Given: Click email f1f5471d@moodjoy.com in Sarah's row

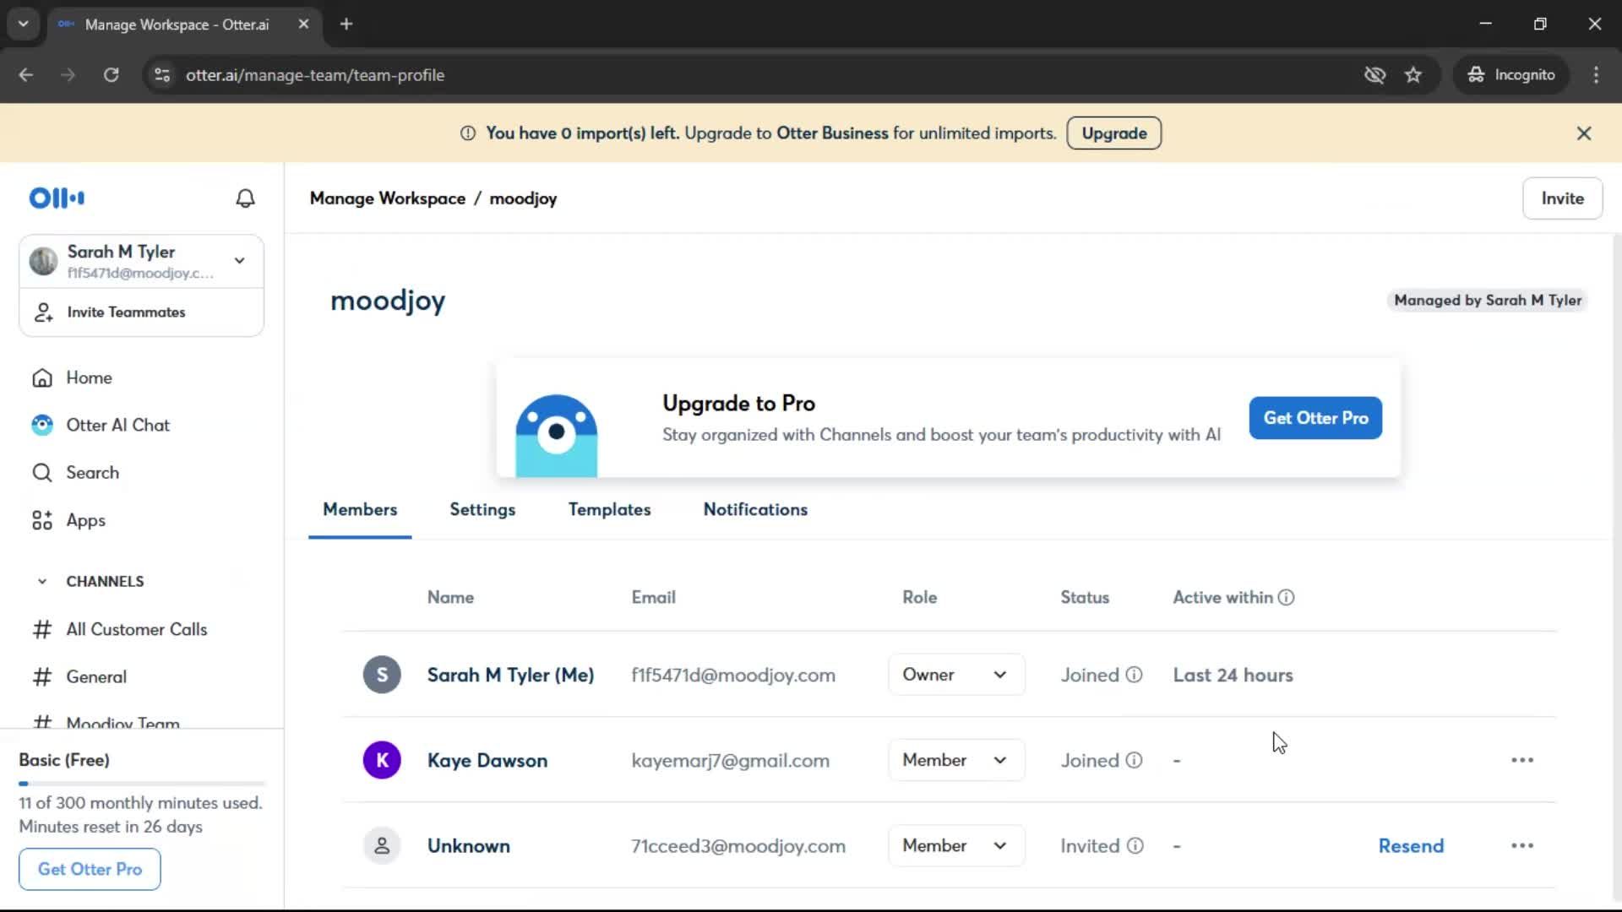Looking at the screenshot, I should click(732, 676).
